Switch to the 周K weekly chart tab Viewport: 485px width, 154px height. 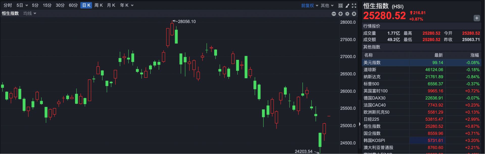99,5
